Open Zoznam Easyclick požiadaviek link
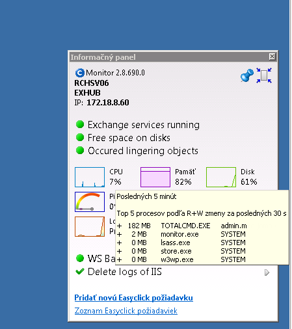 [x=126, y=311]
